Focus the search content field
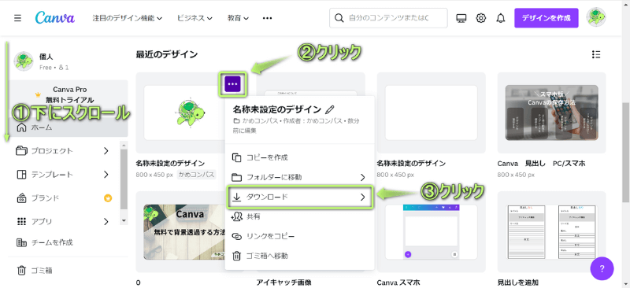The width and height of the screenshot is (630, 288). [x=388, y=18]
